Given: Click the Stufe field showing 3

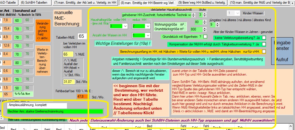Looking at the screenshot, I should (201, 15).
